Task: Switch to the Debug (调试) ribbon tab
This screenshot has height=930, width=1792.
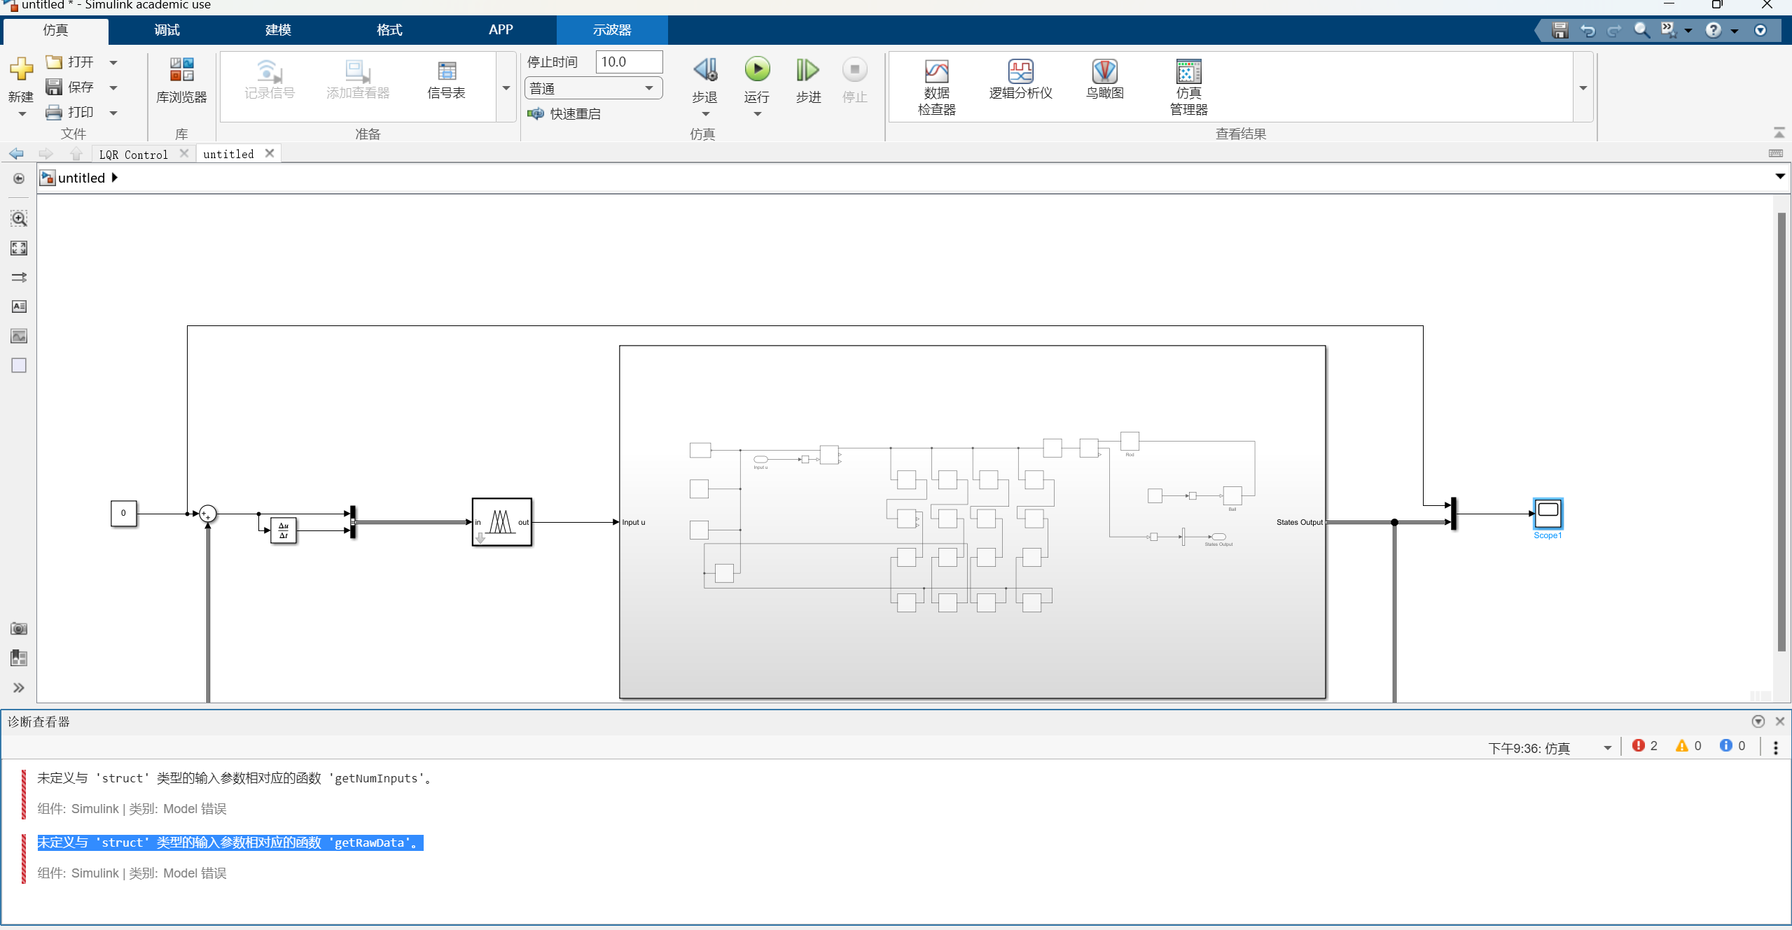Action: click(167, 30)
